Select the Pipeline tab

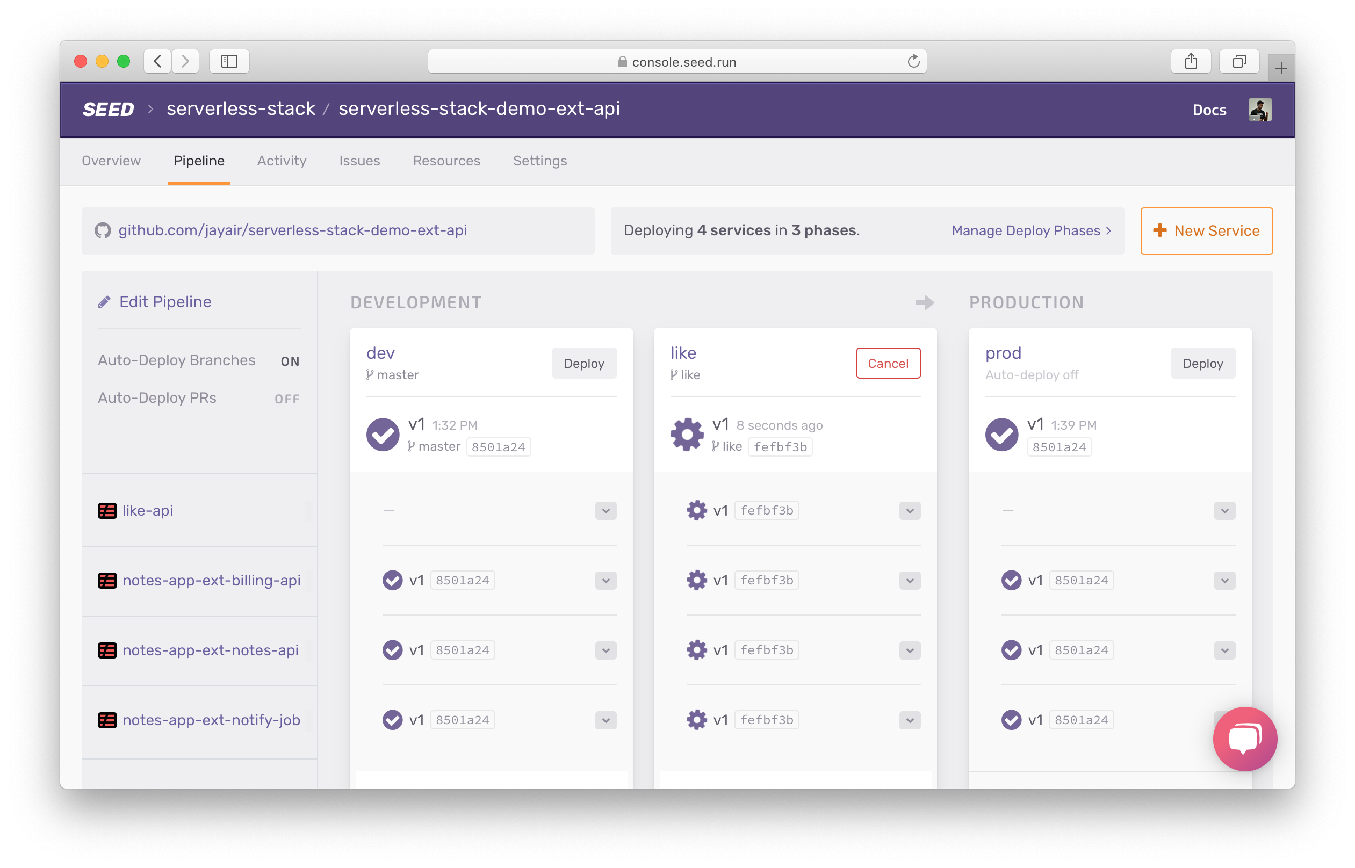click(198, 161)
